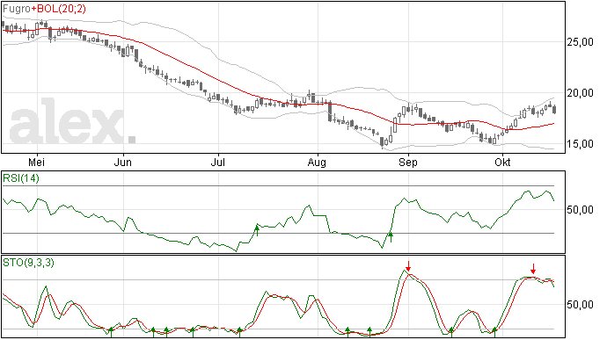Select the Aug month label
This screenshot has height=340, width=607.
(317, 162)
